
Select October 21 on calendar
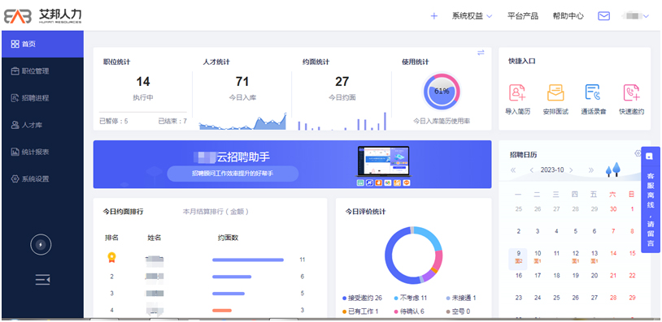click(613, 275)
